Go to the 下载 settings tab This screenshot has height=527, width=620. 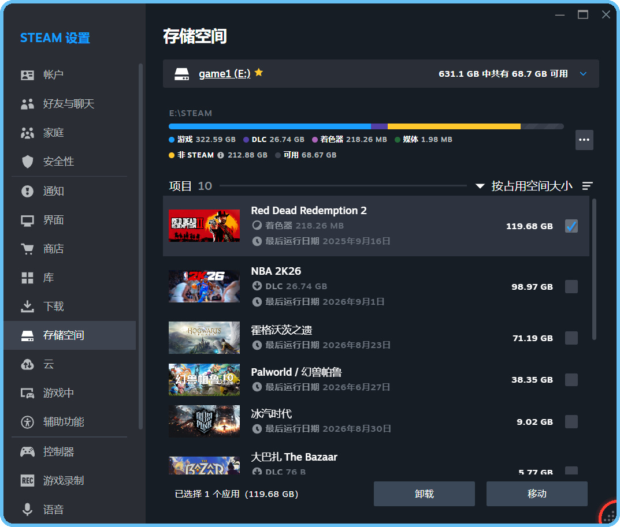(69, 307)
